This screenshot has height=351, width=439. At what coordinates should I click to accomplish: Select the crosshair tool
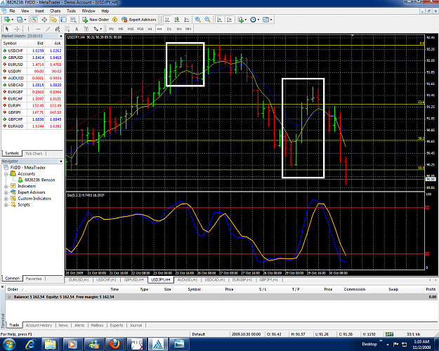click(x=17, y=29)
